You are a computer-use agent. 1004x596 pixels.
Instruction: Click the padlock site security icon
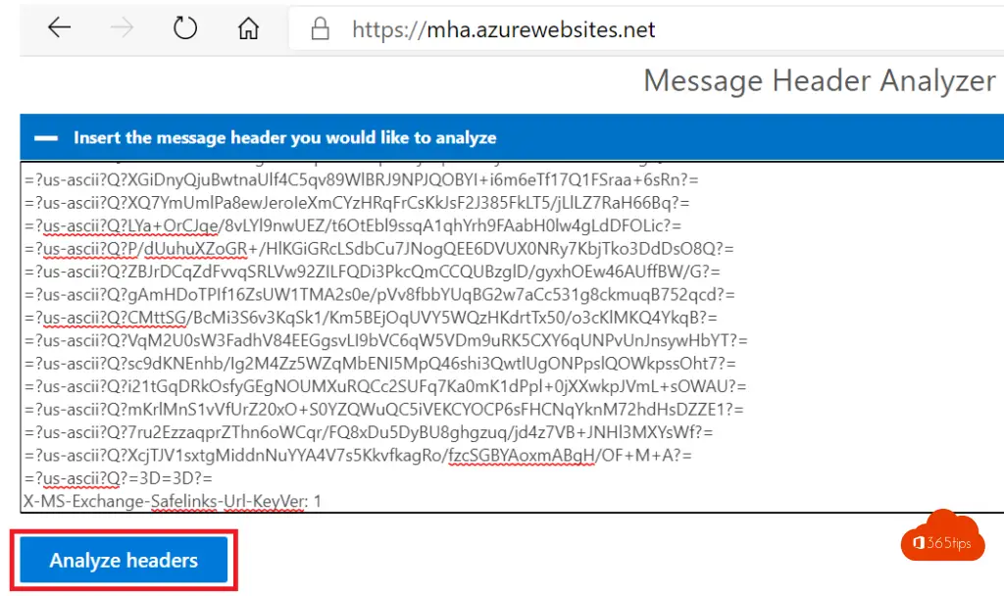(321, 28)
